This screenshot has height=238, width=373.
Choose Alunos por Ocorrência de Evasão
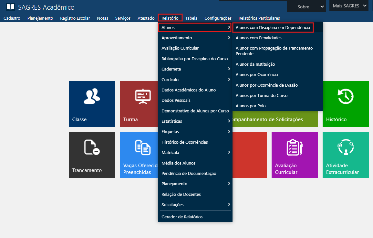[x=266, y=85]
